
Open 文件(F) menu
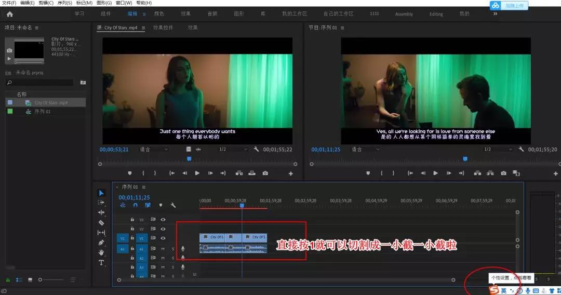(9, 3)
